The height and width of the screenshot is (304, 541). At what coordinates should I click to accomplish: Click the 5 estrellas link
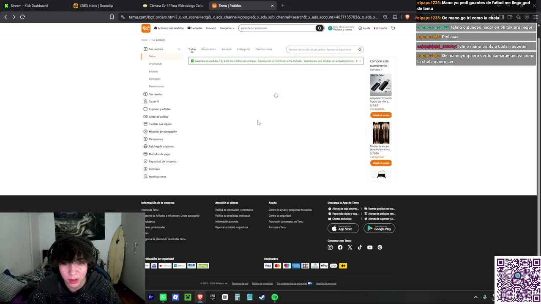tap(195, 28)
